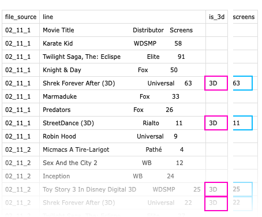Click the 22 value in the screens column

click(x=242, y=203)
